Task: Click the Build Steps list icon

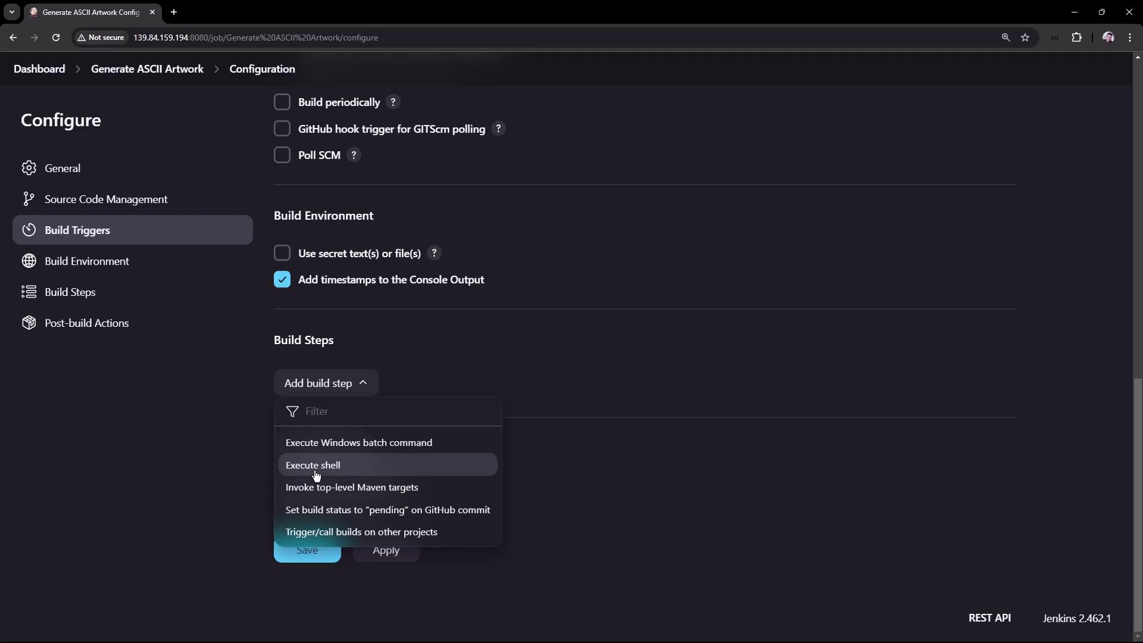Action: pyautogui.click(x=29, y=292)
